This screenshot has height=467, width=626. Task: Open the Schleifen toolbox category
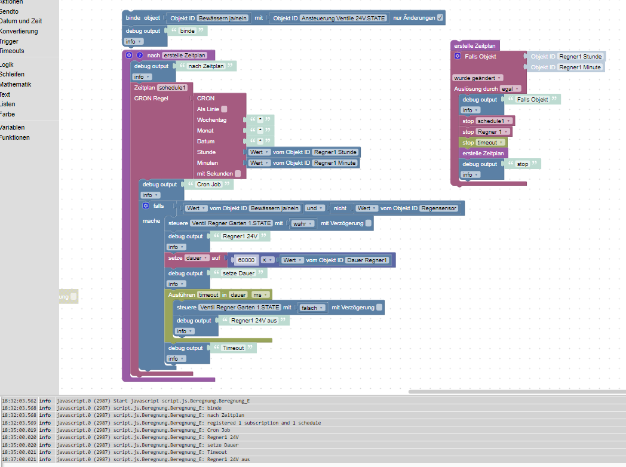[x=12, y=74]
